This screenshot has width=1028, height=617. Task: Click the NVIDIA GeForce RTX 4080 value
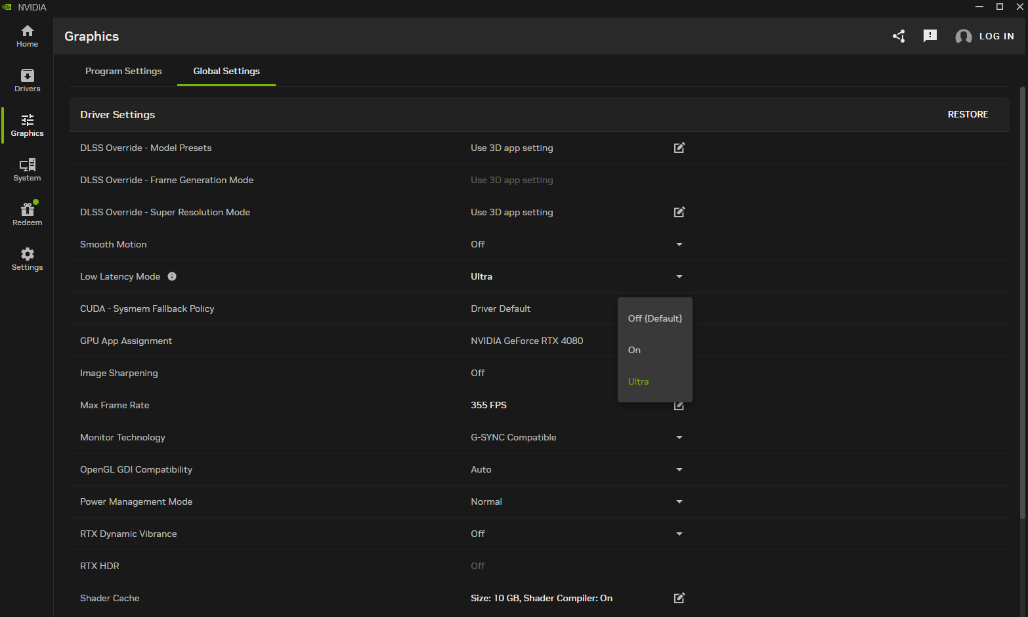[x=526, y=341]
